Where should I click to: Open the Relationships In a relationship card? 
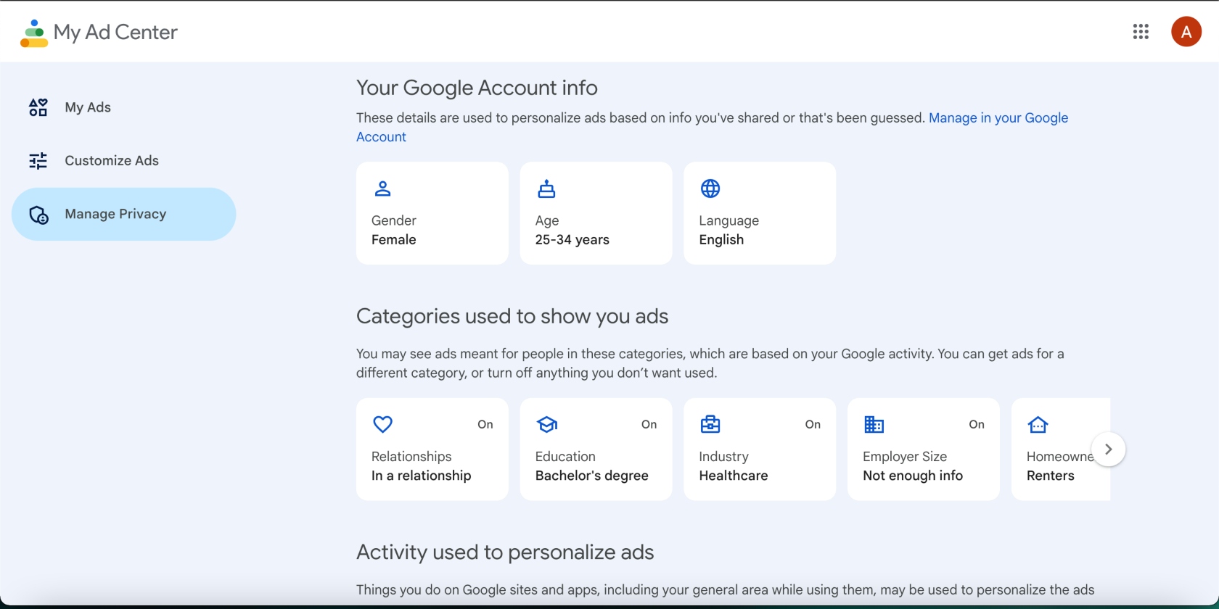click(432, 449)
